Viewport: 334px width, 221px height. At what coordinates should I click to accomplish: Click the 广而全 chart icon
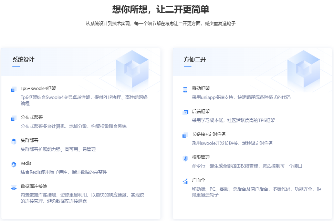click(185, 181)
